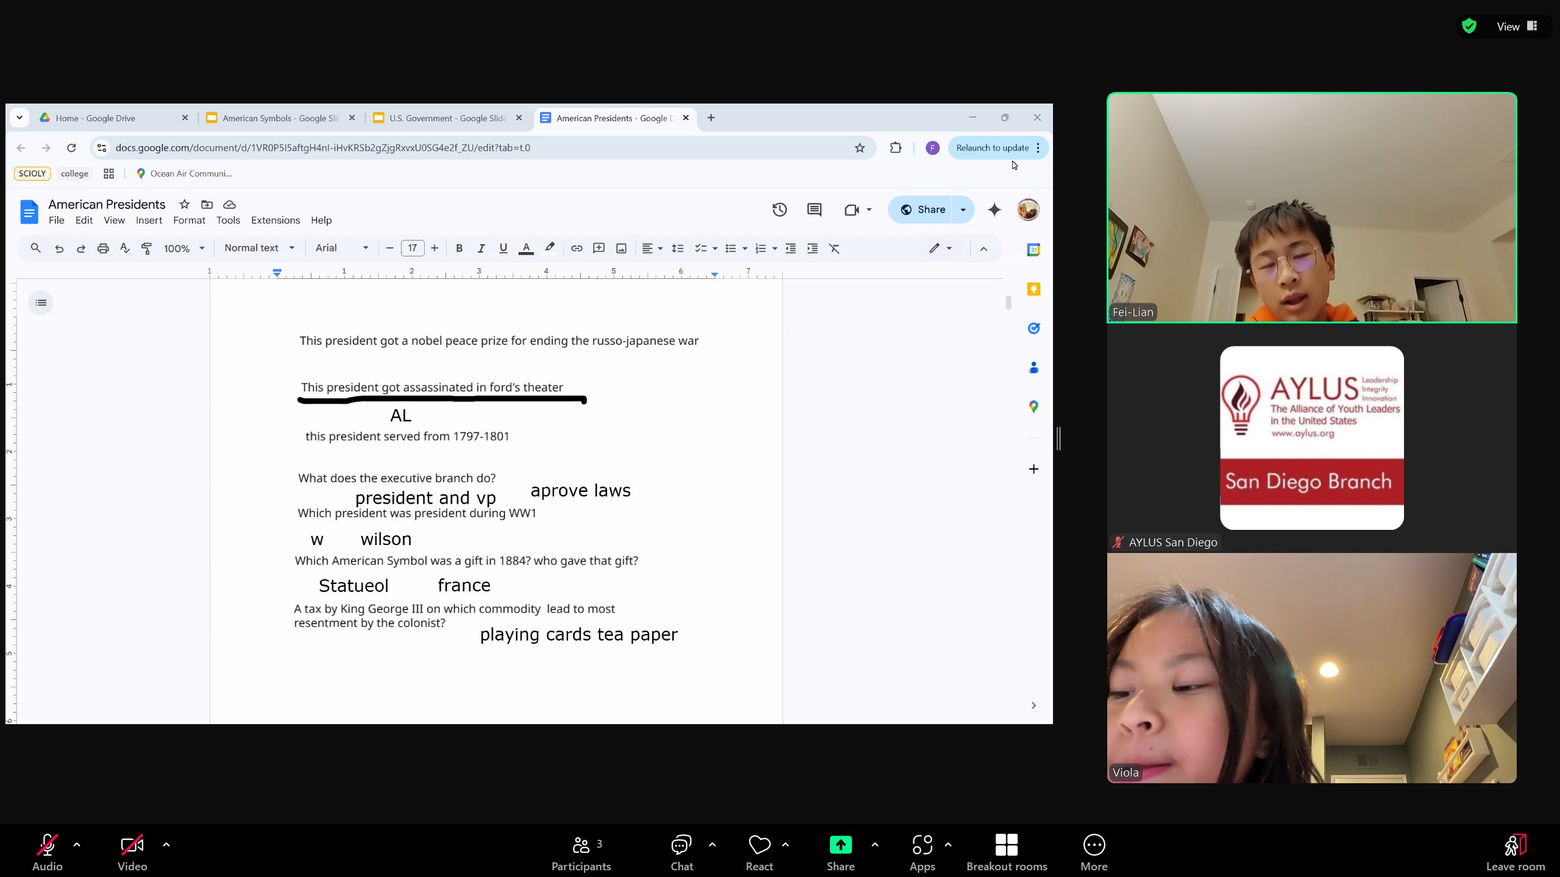Clear formatting from selected text
The width and height of the screenshot is (1560, 877).
click(834, 248)
